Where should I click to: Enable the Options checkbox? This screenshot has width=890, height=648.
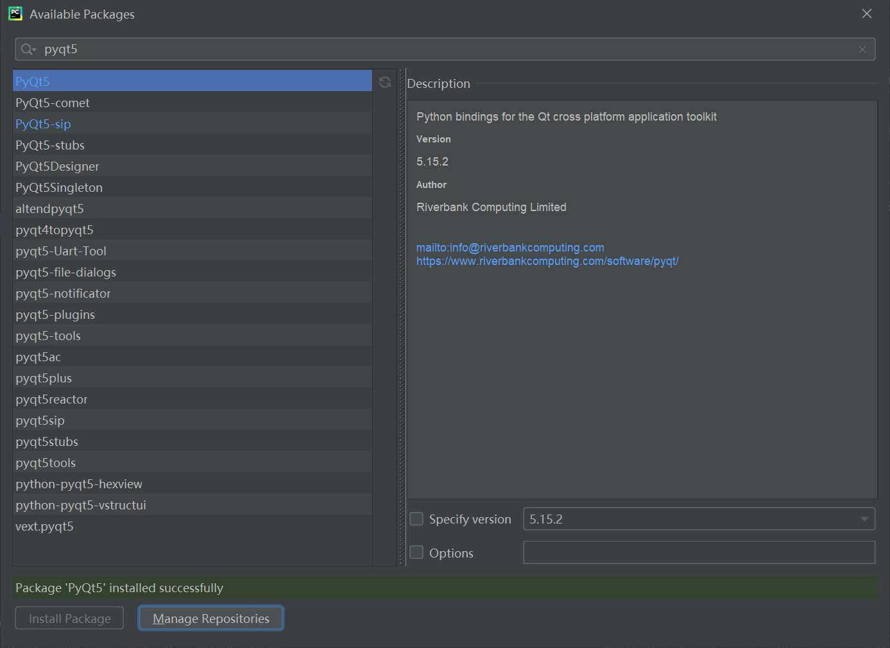[417, 552]
